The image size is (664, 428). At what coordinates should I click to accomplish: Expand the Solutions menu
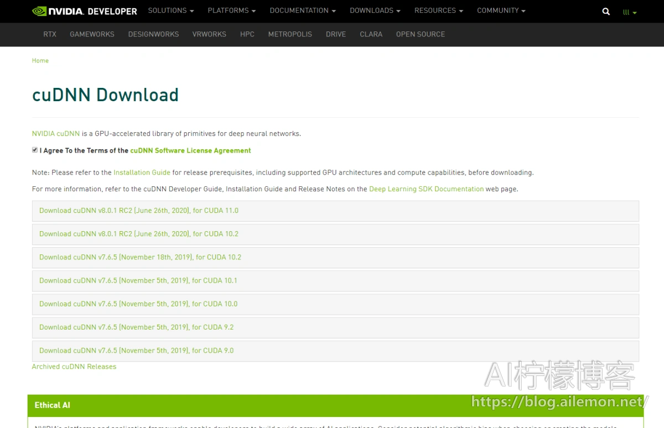[x=171, y=11]
